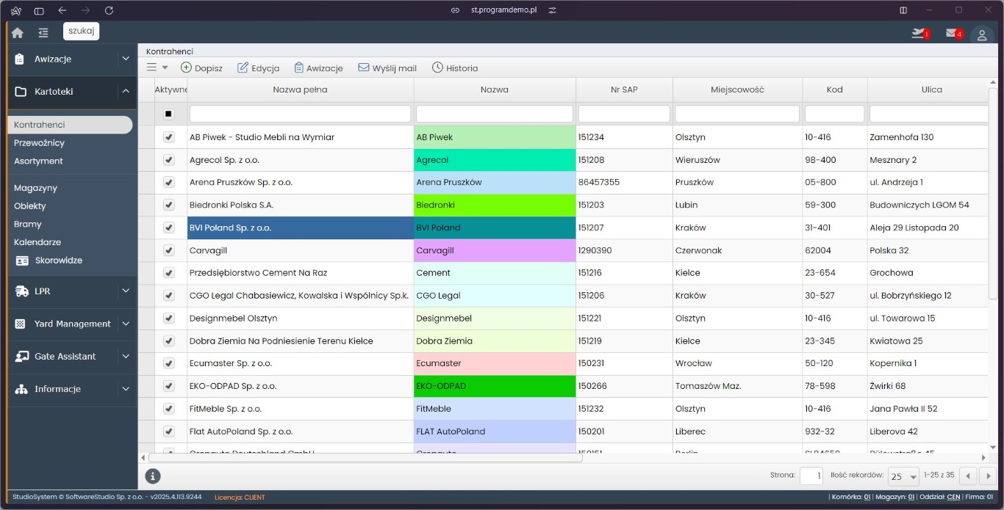
Task: Click the bright green Biedronki name cell
Action: pyautogui.click(x=495, y=205)
